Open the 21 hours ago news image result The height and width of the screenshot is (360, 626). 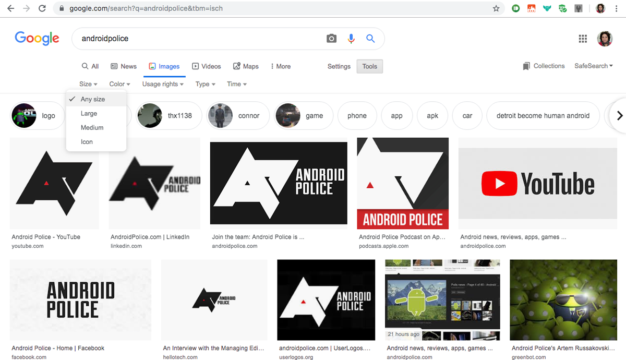[x=442, y=300]
